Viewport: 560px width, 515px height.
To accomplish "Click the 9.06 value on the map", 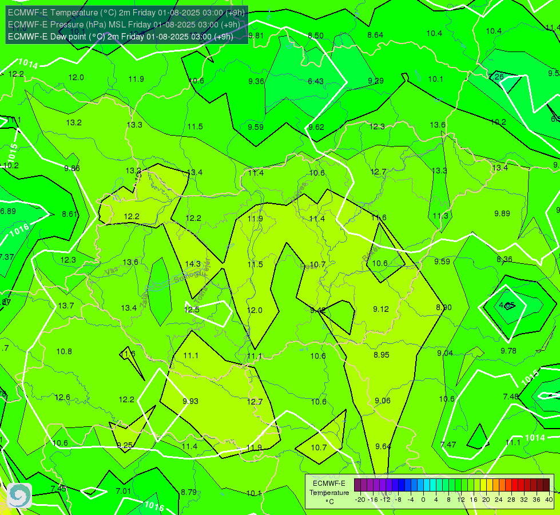I will pyautogui.click(x=383, y=401).
